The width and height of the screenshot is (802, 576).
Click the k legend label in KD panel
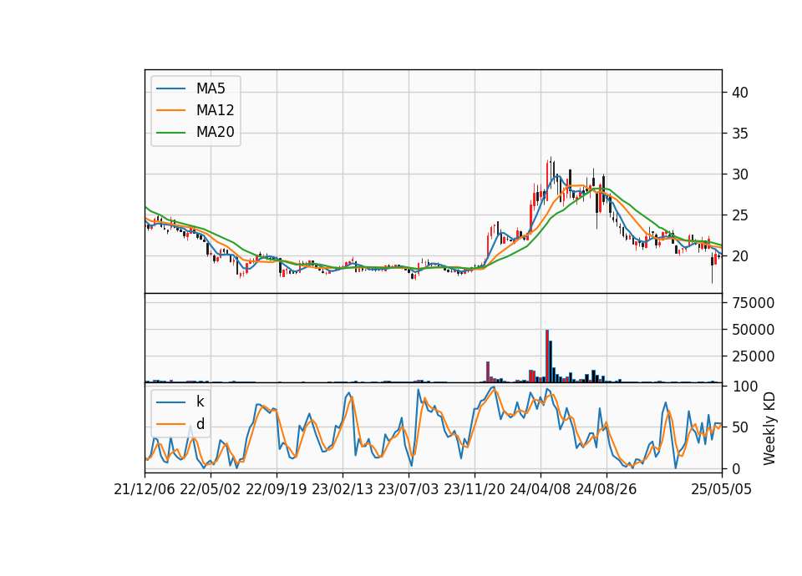pos(200,402)
